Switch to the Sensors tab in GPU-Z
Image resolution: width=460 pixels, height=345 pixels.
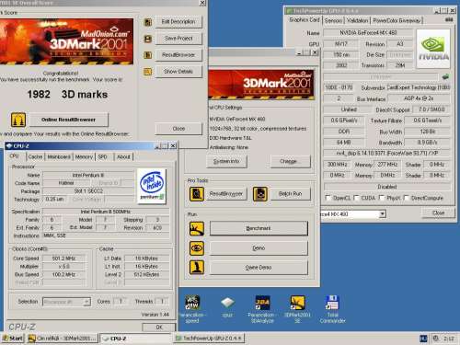pyautogui.click(x=333, y=20)
